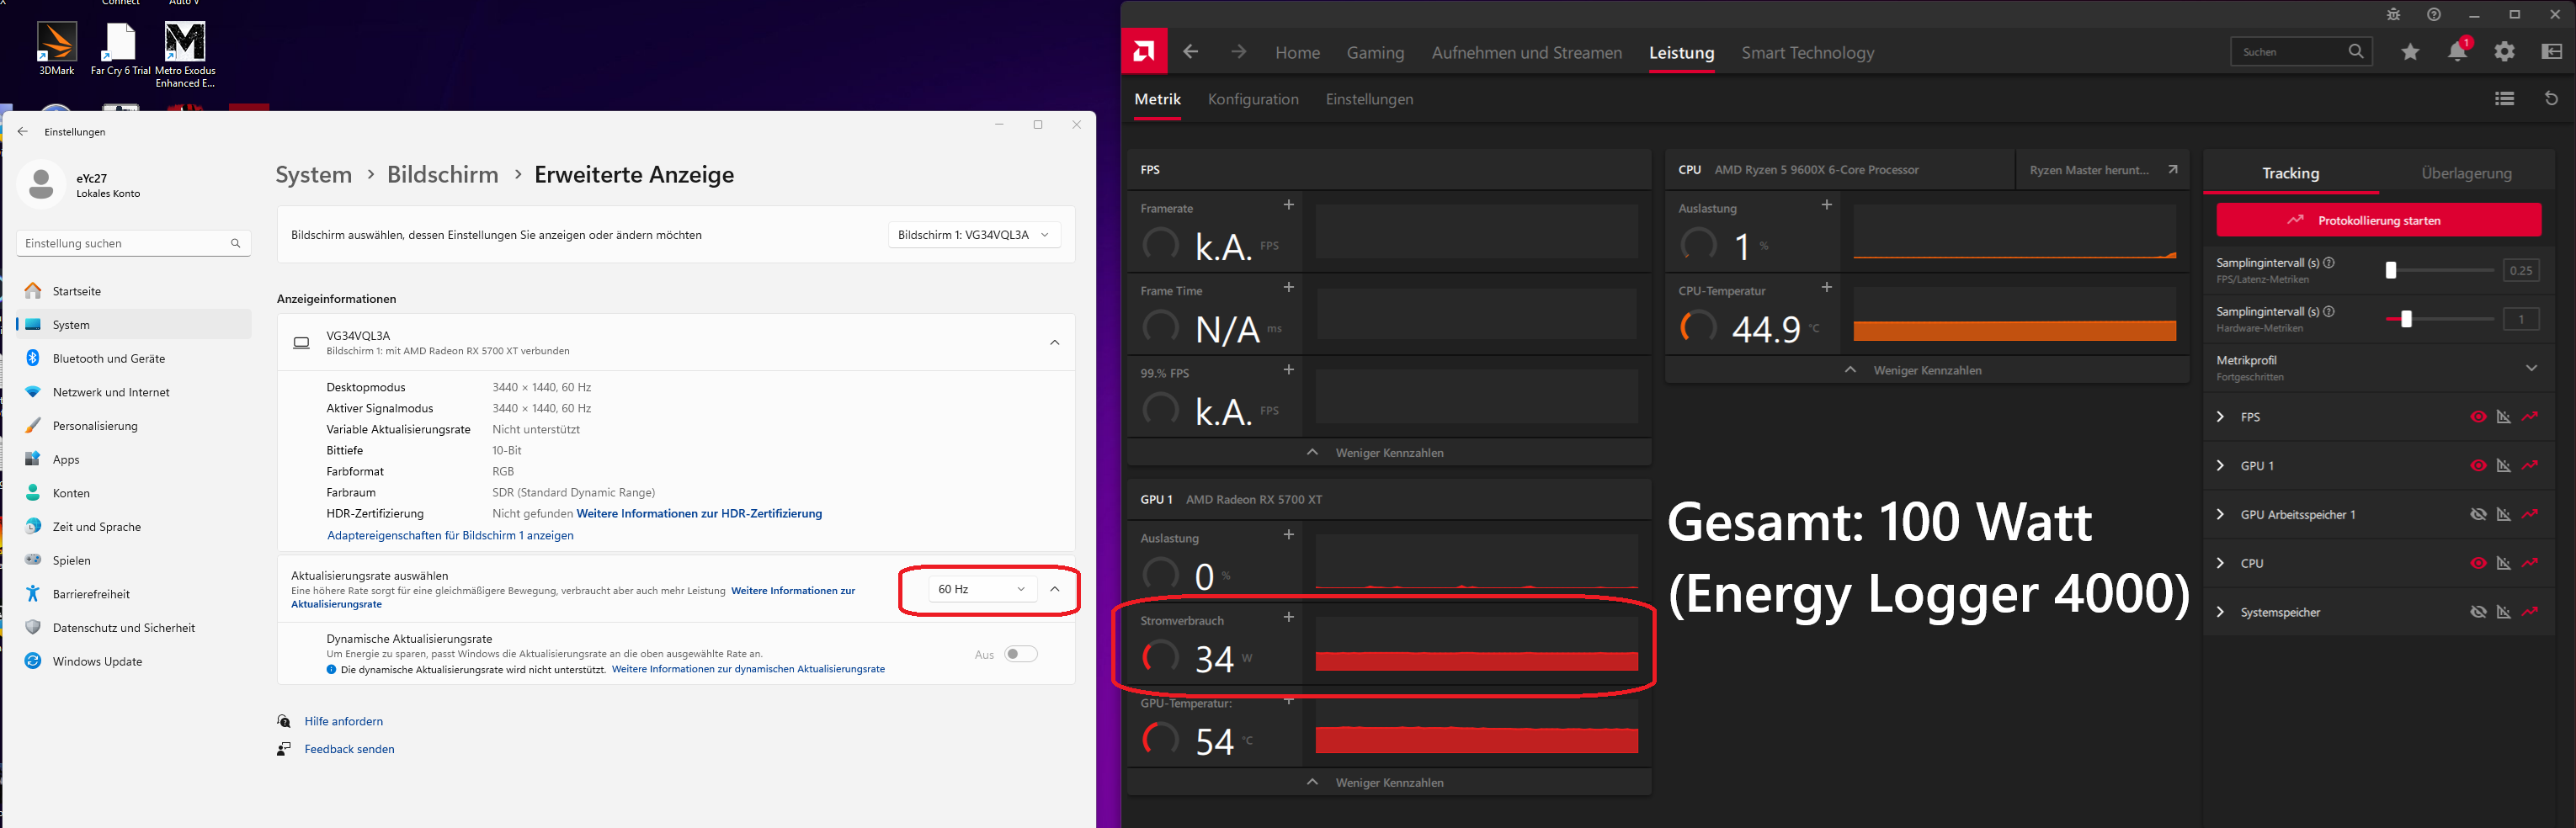The width and height of the screenshot is (2576, 828).
Task: Collapse CPU panel via Weniger Kennzahlen
Action: [x=1927, y=370]
